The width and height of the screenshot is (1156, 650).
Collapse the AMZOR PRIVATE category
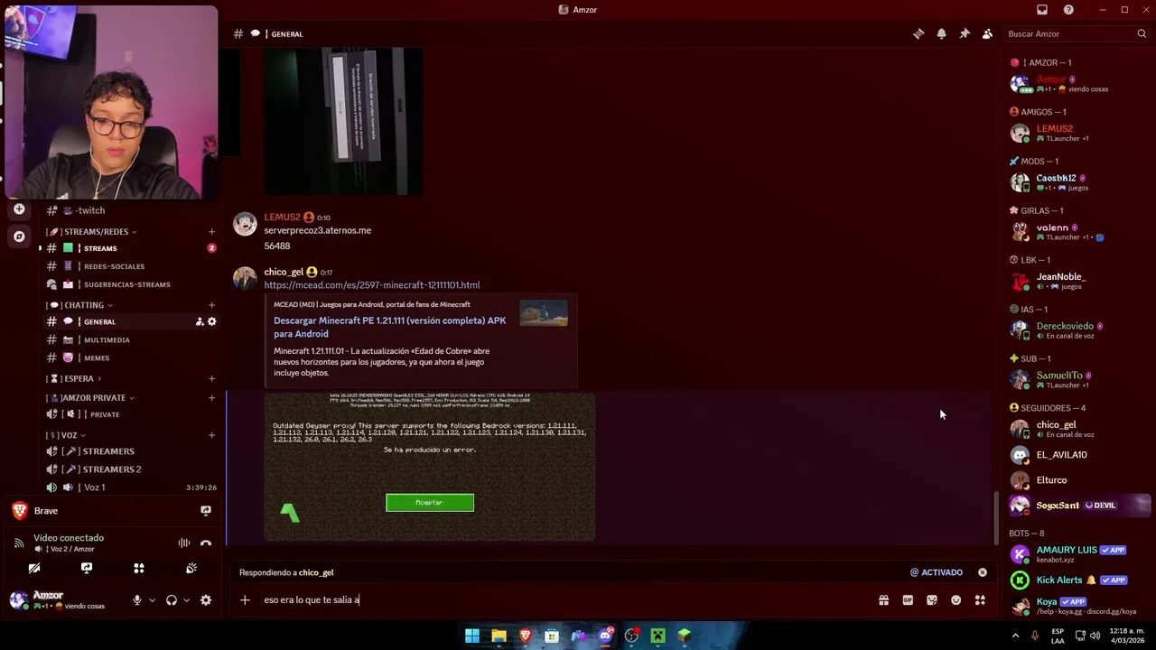tap(90, 398)
